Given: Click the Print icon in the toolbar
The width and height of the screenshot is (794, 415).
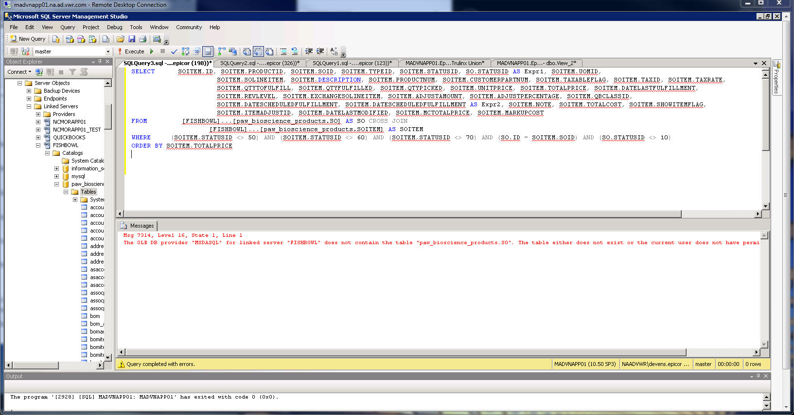Looking at the screenshot, I should 143,39.
